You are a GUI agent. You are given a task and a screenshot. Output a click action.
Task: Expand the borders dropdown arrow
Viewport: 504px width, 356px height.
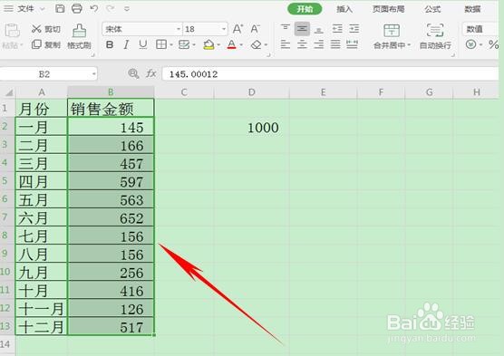(x=171, y=44)
